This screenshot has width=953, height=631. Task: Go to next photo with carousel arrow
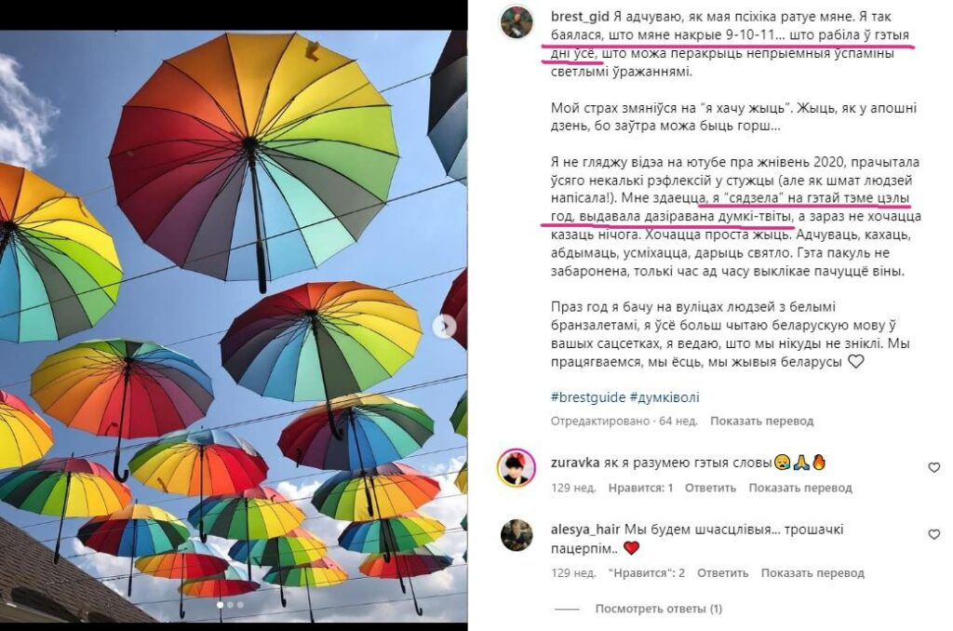point(444,327)
